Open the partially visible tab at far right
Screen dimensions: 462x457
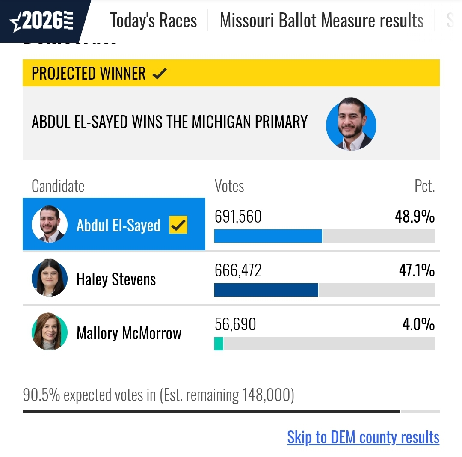450,21
